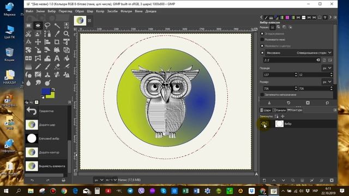Select the Zoom magnifier tool
This screenshot has width=349, height=196.
pos(67,34)
